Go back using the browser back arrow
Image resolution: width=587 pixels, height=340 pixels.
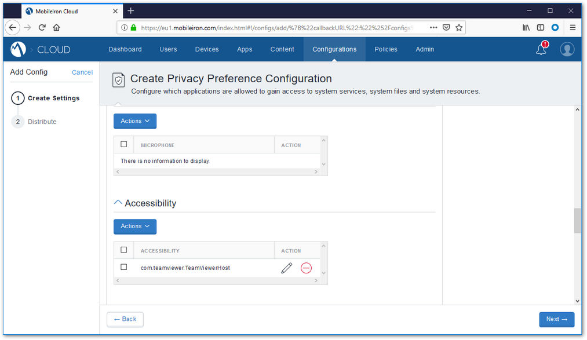[x=12, y=27]
